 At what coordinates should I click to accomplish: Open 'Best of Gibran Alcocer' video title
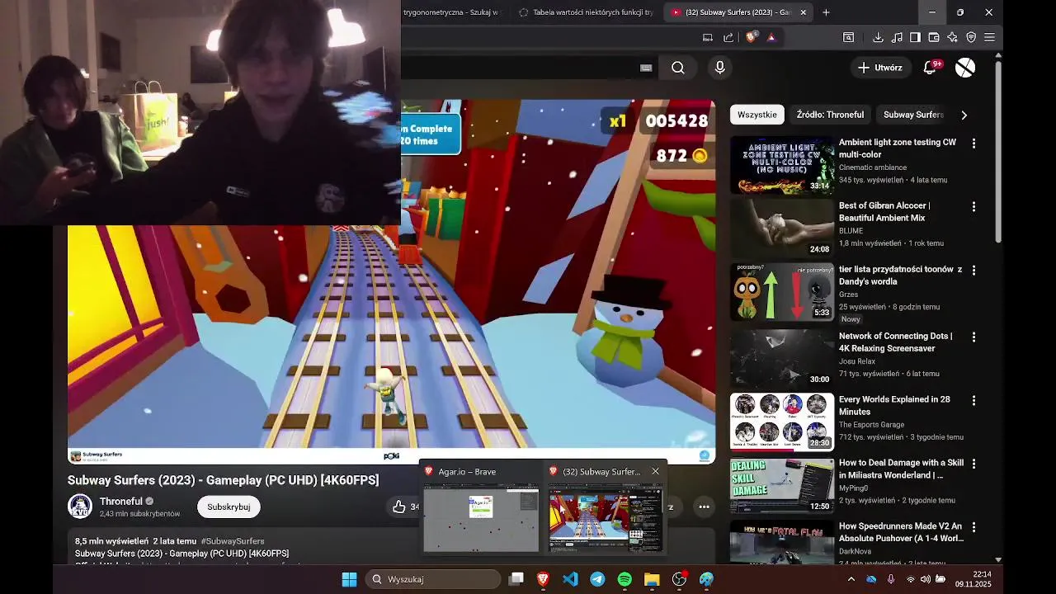pos(884,212)
